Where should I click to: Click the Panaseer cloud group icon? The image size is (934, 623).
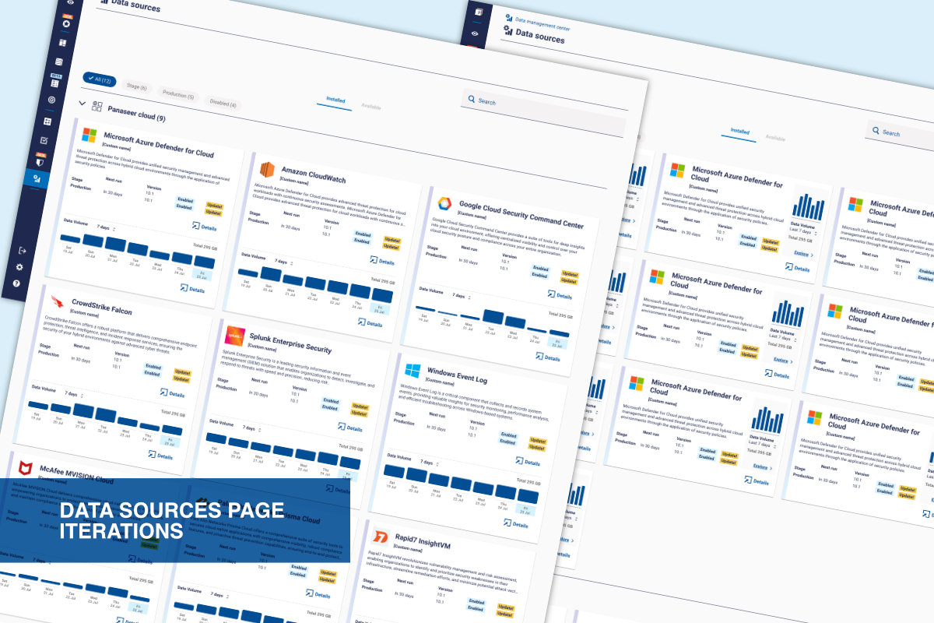[97, 106]
